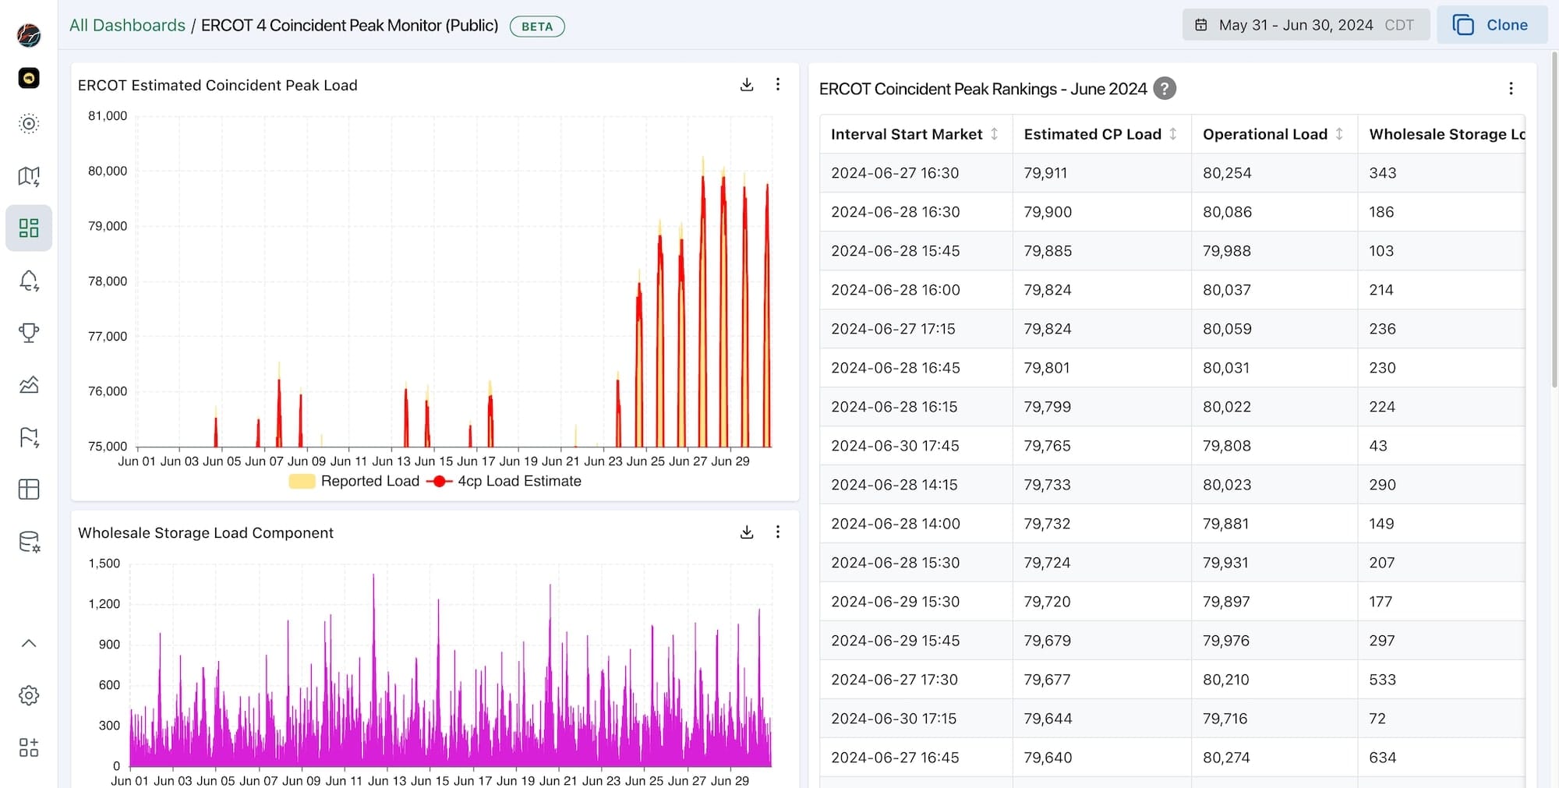Go to the All Dashboards link
The height and width of the screenshot is (788, 1559).
click(x=127, y=25)
